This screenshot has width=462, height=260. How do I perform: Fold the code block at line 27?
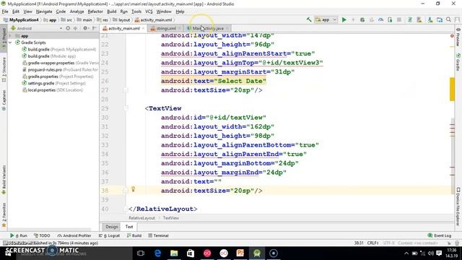(x=126, y=90)
